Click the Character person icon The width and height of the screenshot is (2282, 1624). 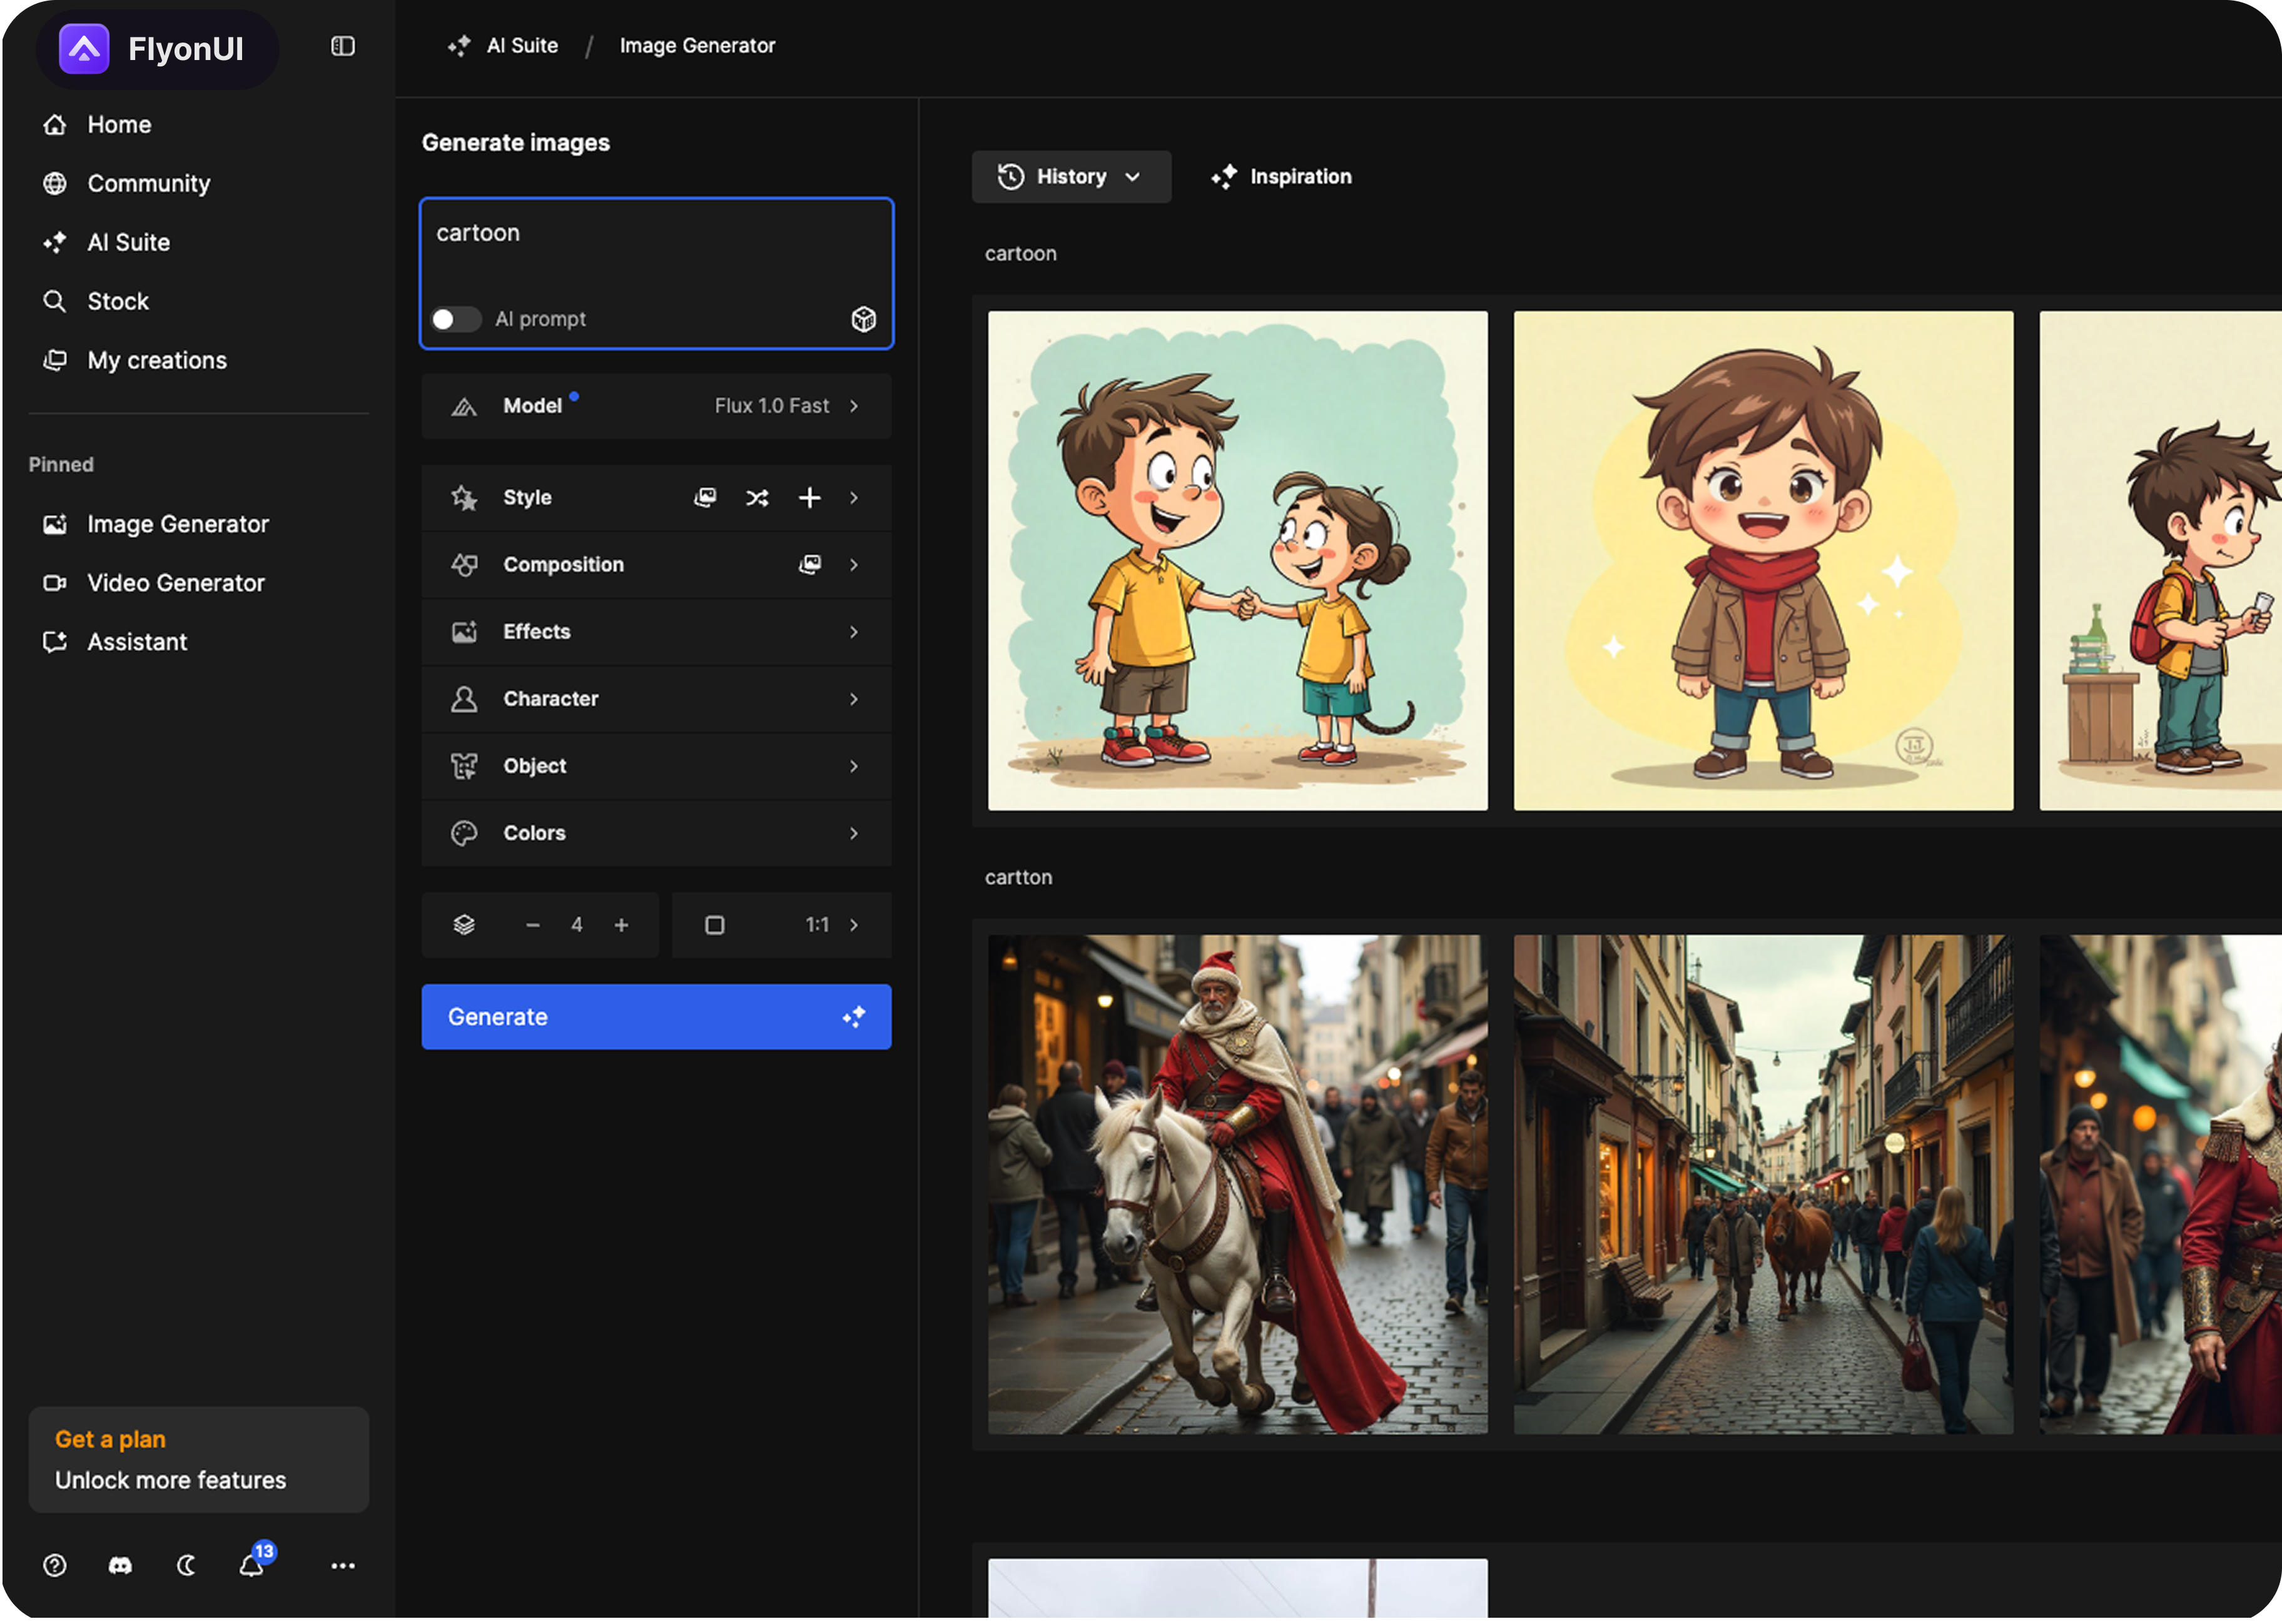(464, 699)
